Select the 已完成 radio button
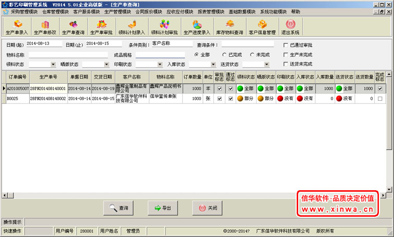The width and height of the screenshot is (394, 237). (x=225, y=55)
